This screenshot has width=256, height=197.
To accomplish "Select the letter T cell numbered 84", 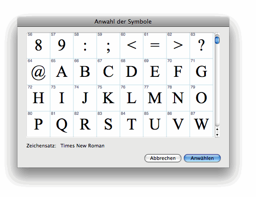I will [132, 124].
